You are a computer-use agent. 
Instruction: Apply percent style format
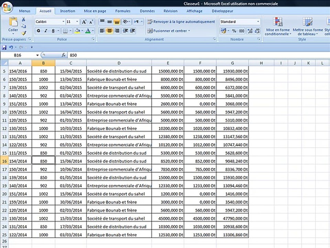pos(234,31)
